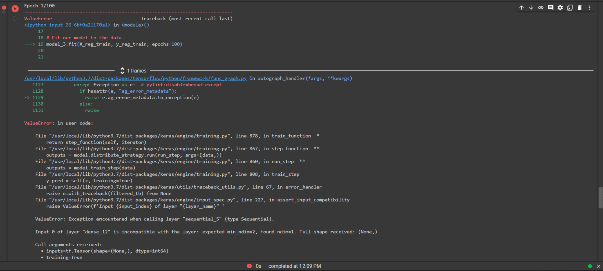This screenshot has height=271, width=603.
Task: Expand the hidden '1 frames' traceback section
Action: [x=133, y=71]
